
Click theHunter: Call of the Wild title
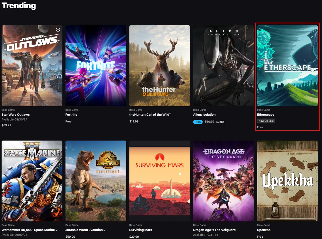pyautogui.click(x=150, y=115)
